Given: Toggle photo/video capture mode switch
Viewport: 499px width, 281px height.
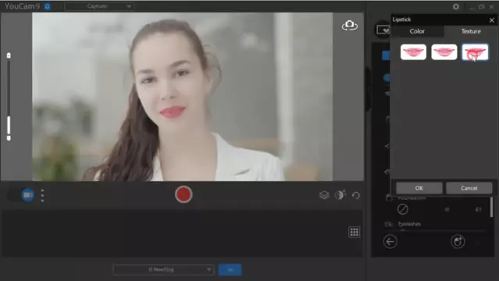Looking at the screenshot, I should click(x=21, y=195).
